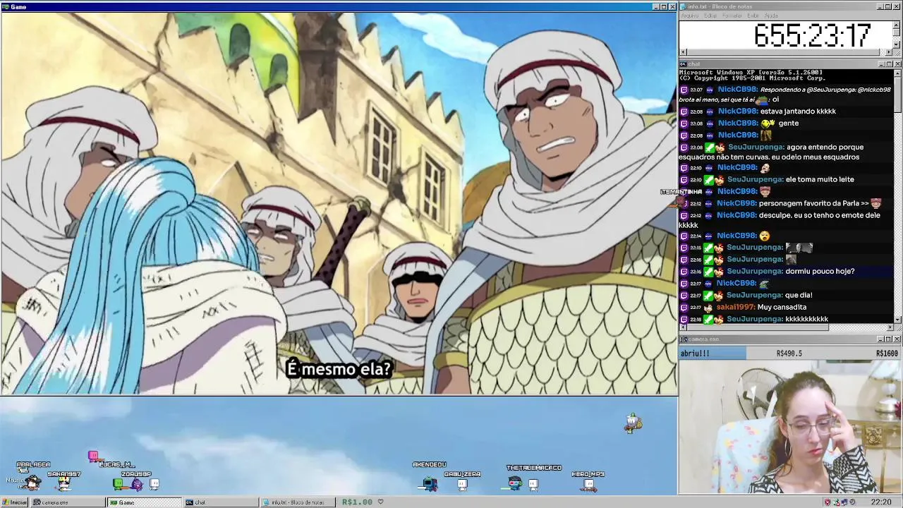
Task: Select the Game taskbar button
Action: pos(145,502)
